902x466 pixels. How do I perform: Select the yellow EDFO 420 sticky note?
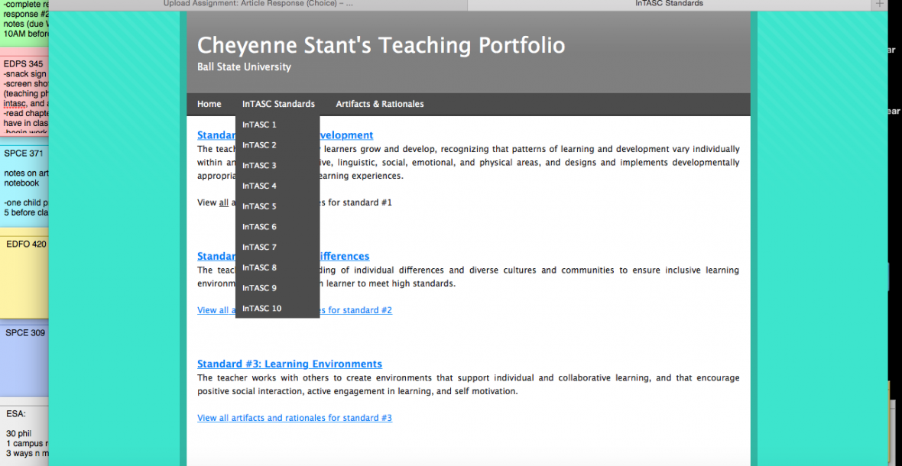24,275
